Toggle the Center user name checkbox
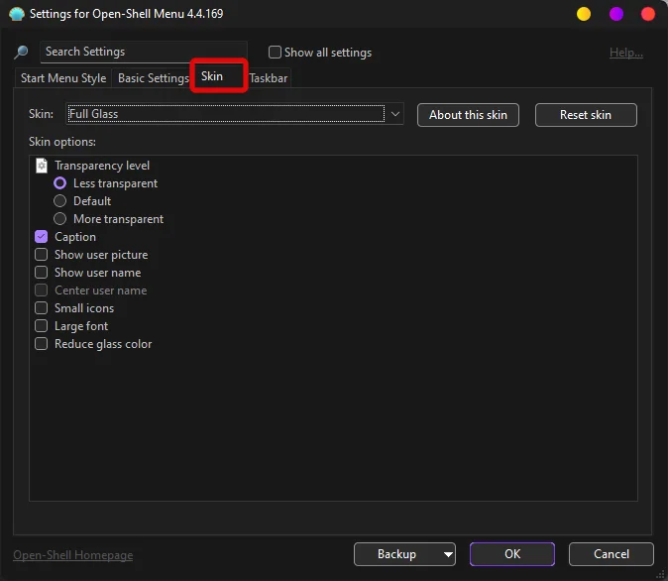The image size is (668, 581). 41,290
